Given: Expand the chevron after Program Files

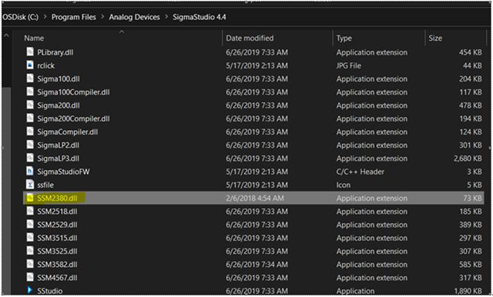Looking at the screenshot, I should 102,17.
